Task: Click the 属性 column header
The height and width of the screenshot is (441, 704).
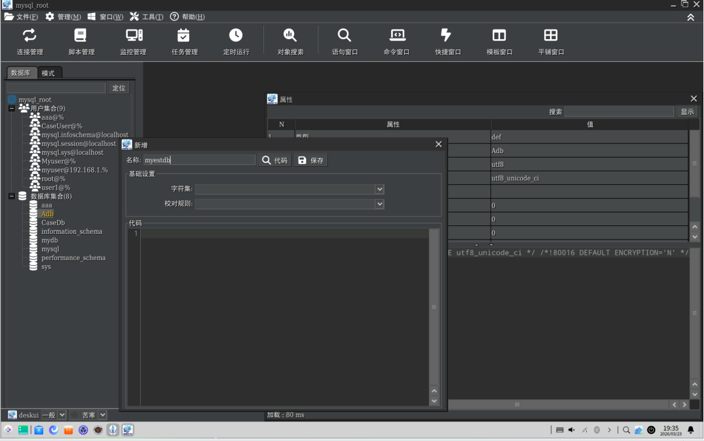Action: (x=393, y=124)
